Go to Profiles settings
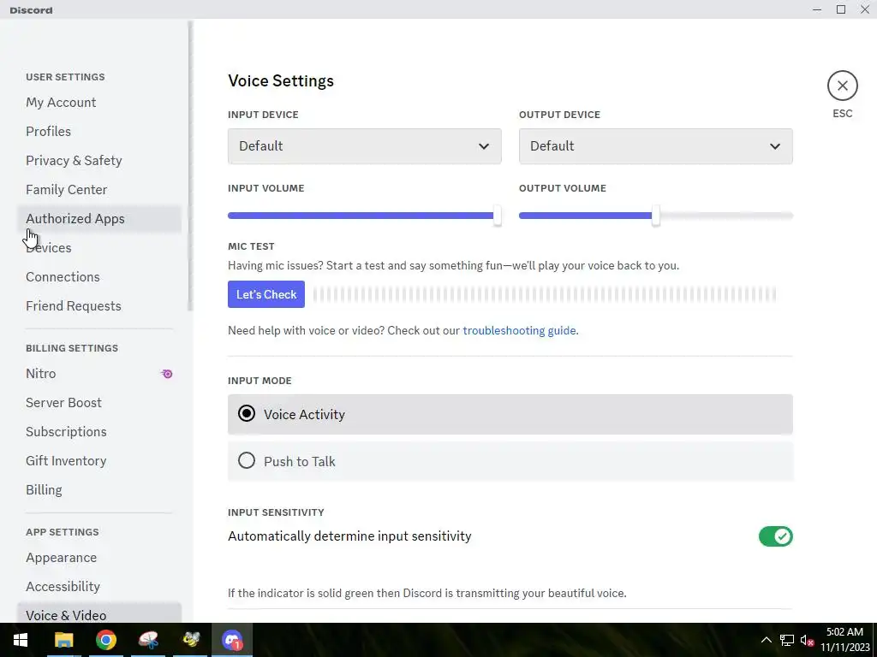 point(99,131)
